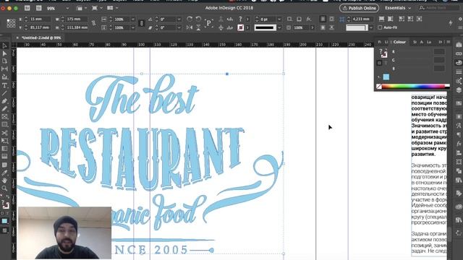
Task: Click the None swatch beside spectrum
Action: click(379, 87)
